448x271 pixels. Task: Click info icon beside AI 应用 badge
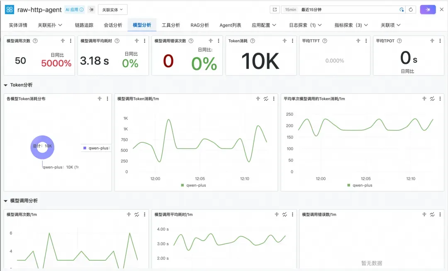click(x=82, y=10)
